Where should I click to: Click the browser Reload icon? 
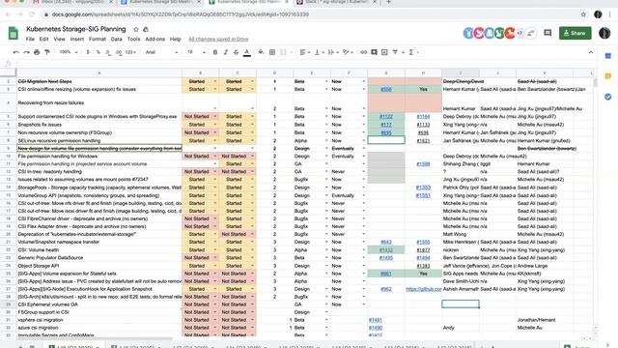(32, 14)
